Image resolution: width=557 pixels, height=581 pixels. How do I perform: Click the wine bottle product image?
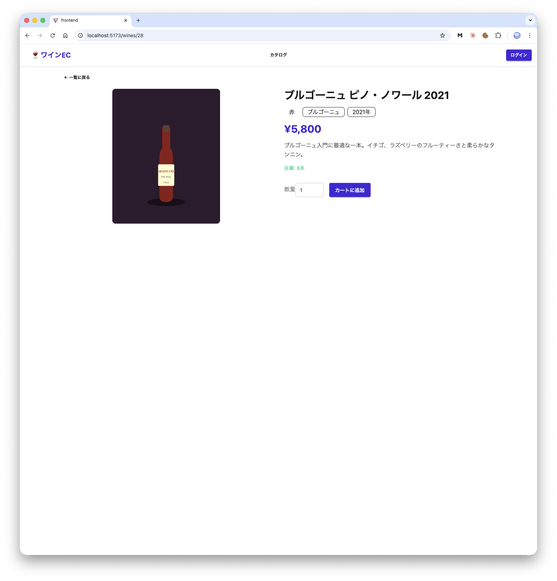(x=166, y=156)
